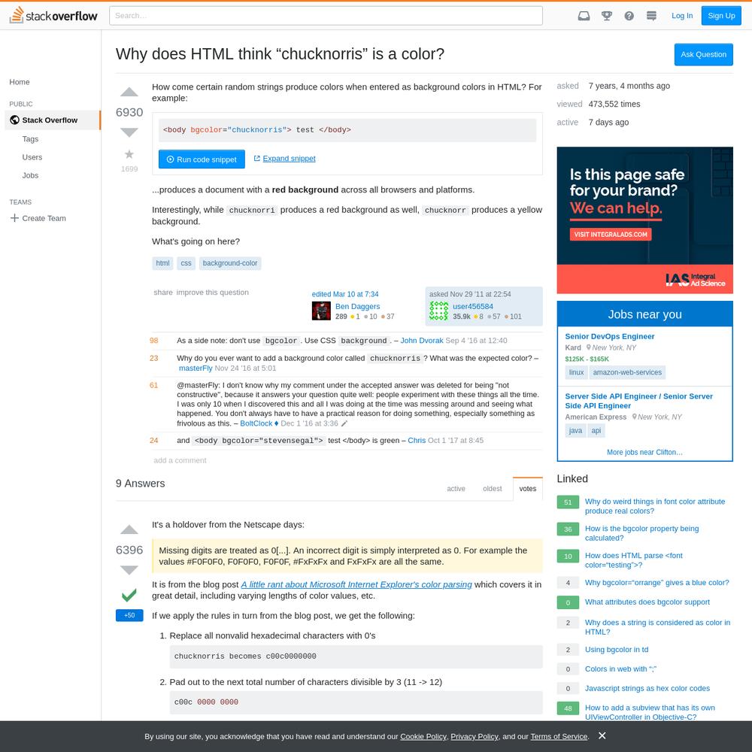This screenshot has height=752, width=752.
Task: Open Chris's profile from comment
Action: (x=417, y=440)
